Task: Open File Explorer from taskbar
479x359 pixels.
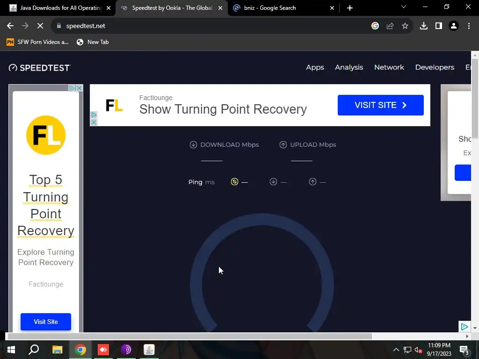Action: tap(57, 350)
